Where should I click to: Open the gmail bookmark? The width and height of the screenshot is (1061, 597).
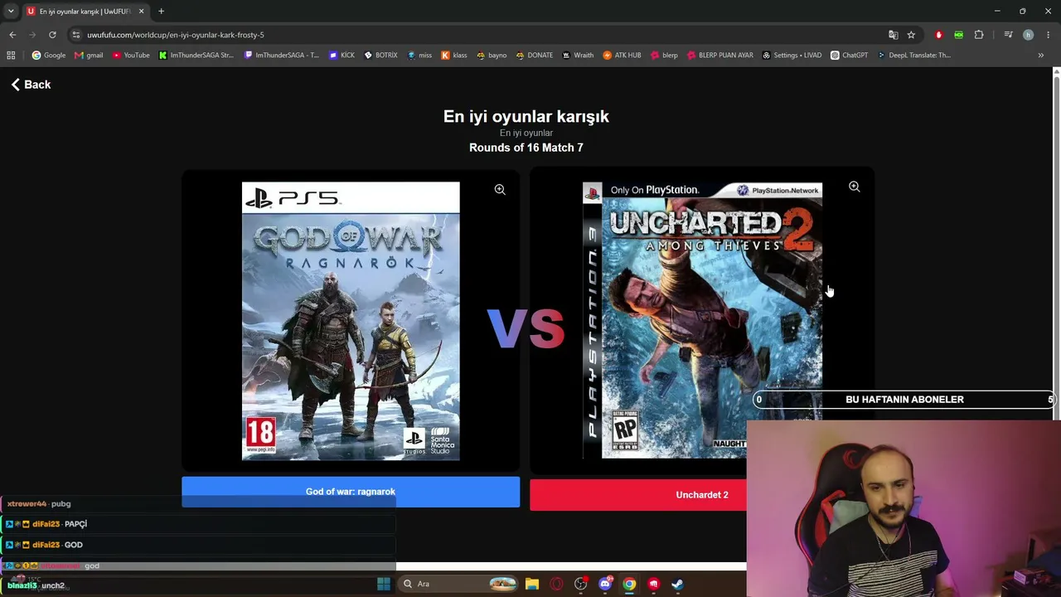pos(88,56)
